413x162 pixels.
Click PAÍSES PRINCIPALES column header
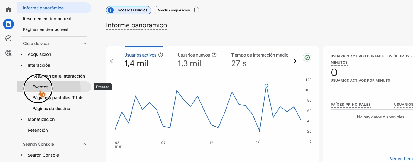(351, 105)
